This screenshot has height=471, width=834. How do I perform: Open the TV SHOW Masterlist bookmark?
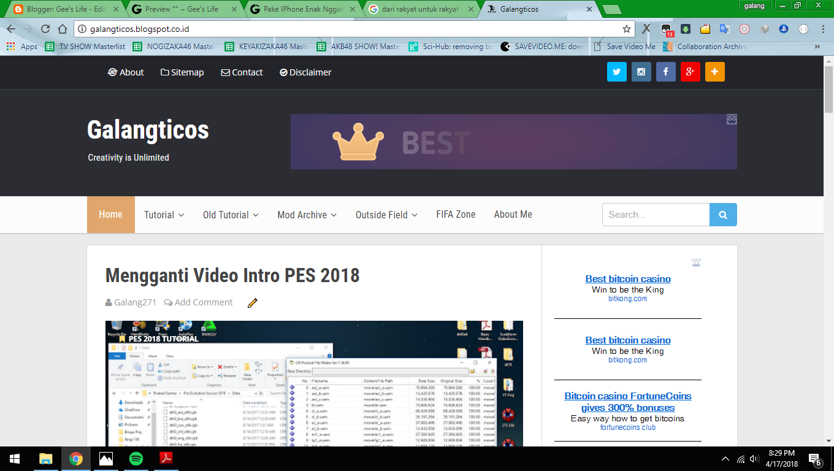[85, 47]
